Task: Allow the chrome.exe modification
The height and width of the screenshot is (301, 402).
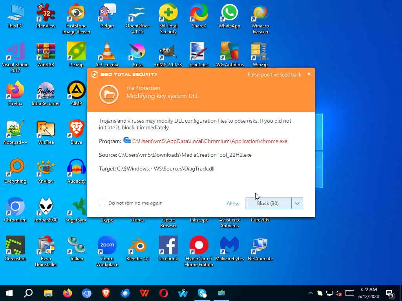Action: (x=233, y=203)
